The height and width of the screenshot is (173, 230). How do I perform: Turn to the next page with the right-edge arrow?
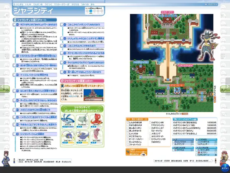[227, 86]
